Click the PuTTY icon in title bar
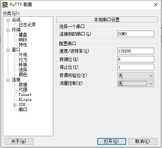The image size is (162, 148). pyautogui.click(x=5, y=5)
